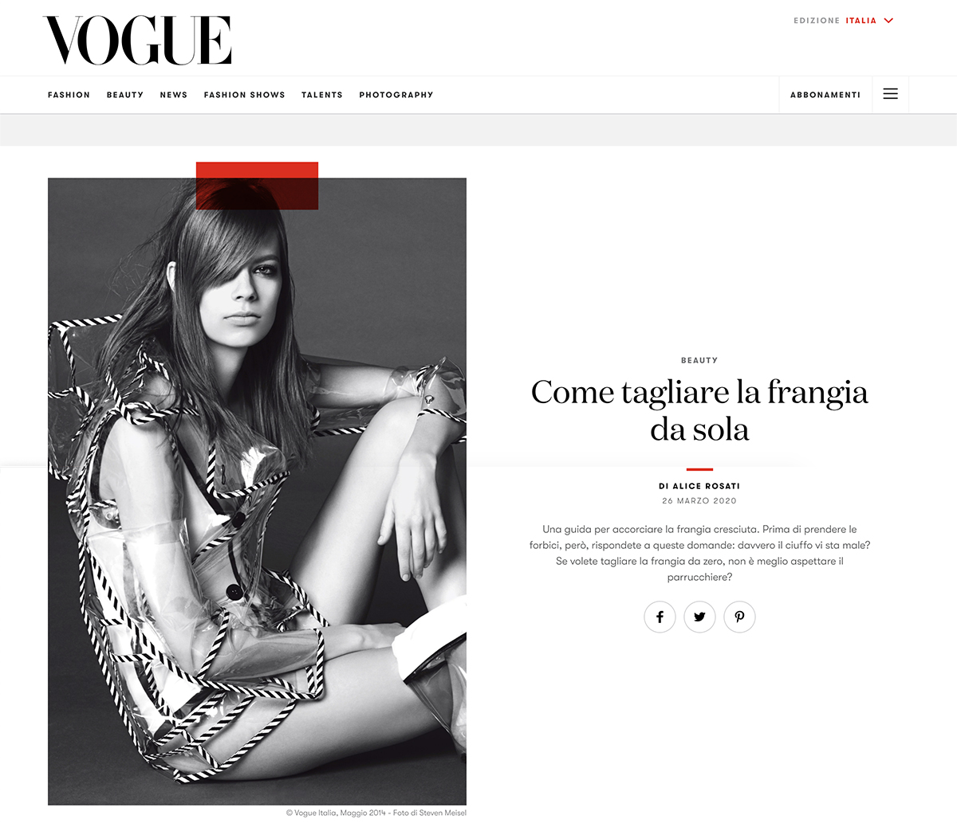Viewport: 957px width, 823px height.
Task: Go to the Beauty menu item
Action: (125, 95)
